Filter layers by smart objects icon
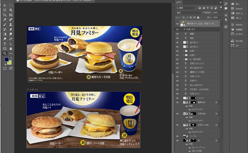The height and width of the screenshot is (153, 248). point(216,8)
